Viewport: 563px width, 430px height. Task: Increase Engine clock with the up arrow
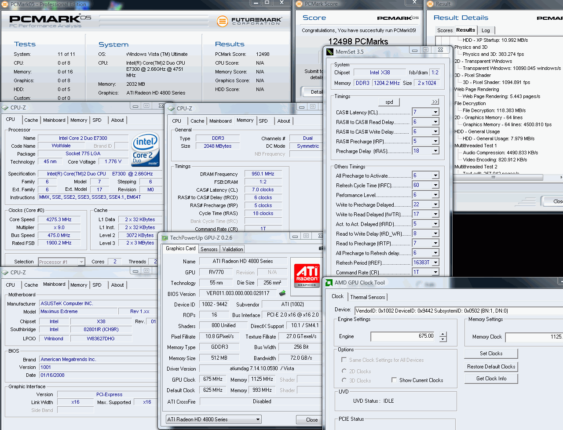point(442,334)
